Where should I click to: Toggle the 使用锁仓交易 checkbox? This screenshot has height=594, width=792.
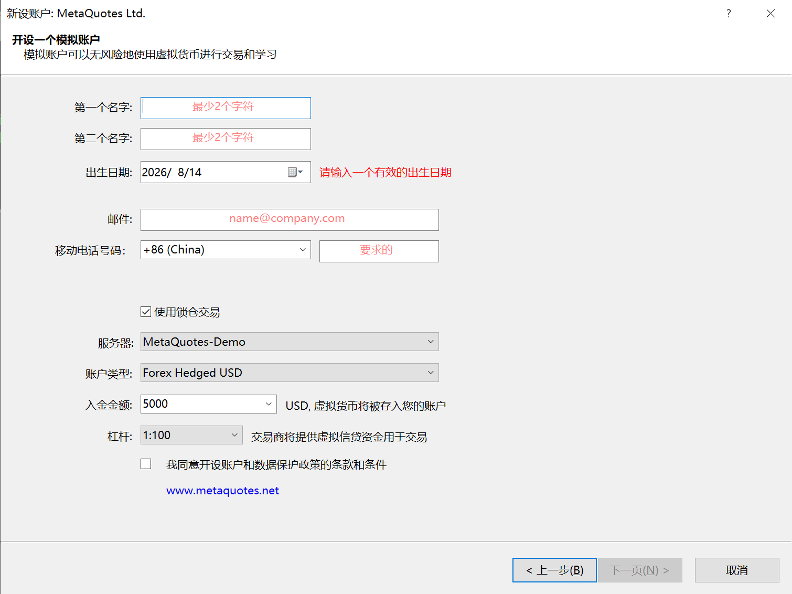pyautogui.click(x=146, y=312)
